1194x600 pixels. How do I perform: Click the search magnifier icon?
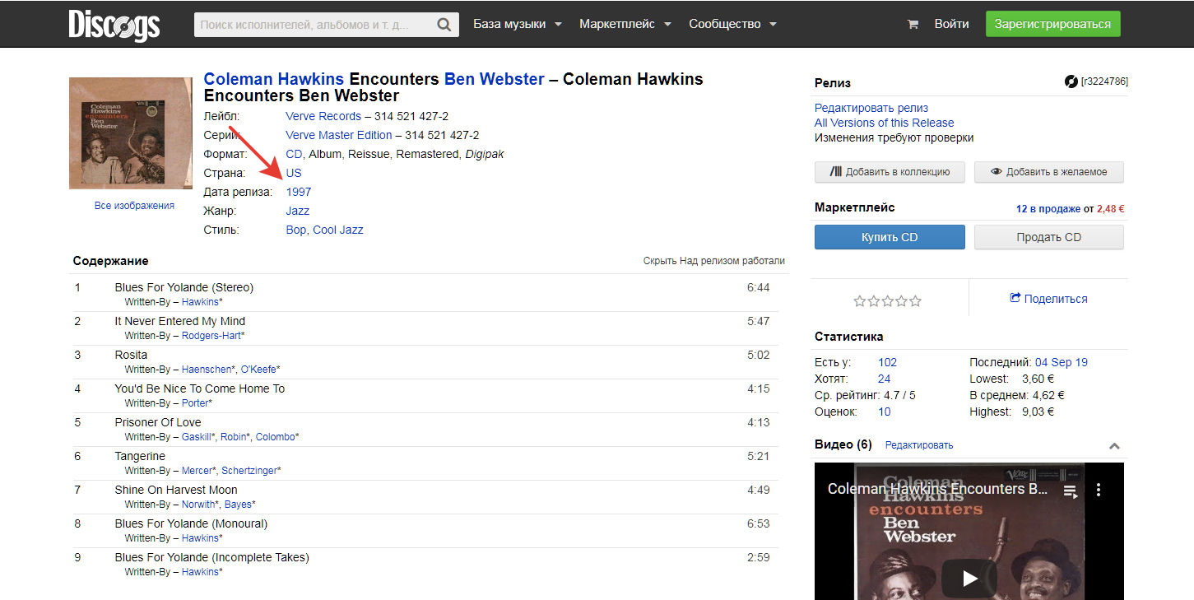point(444,25)
